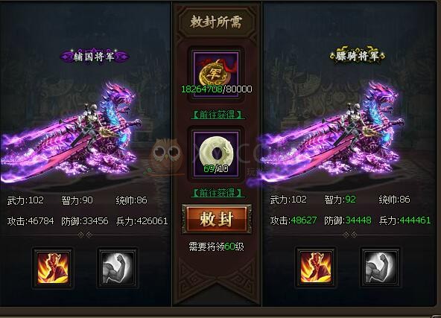Open 前往获得 link under the medal
The image size is (441, 318).
(218, 115)
